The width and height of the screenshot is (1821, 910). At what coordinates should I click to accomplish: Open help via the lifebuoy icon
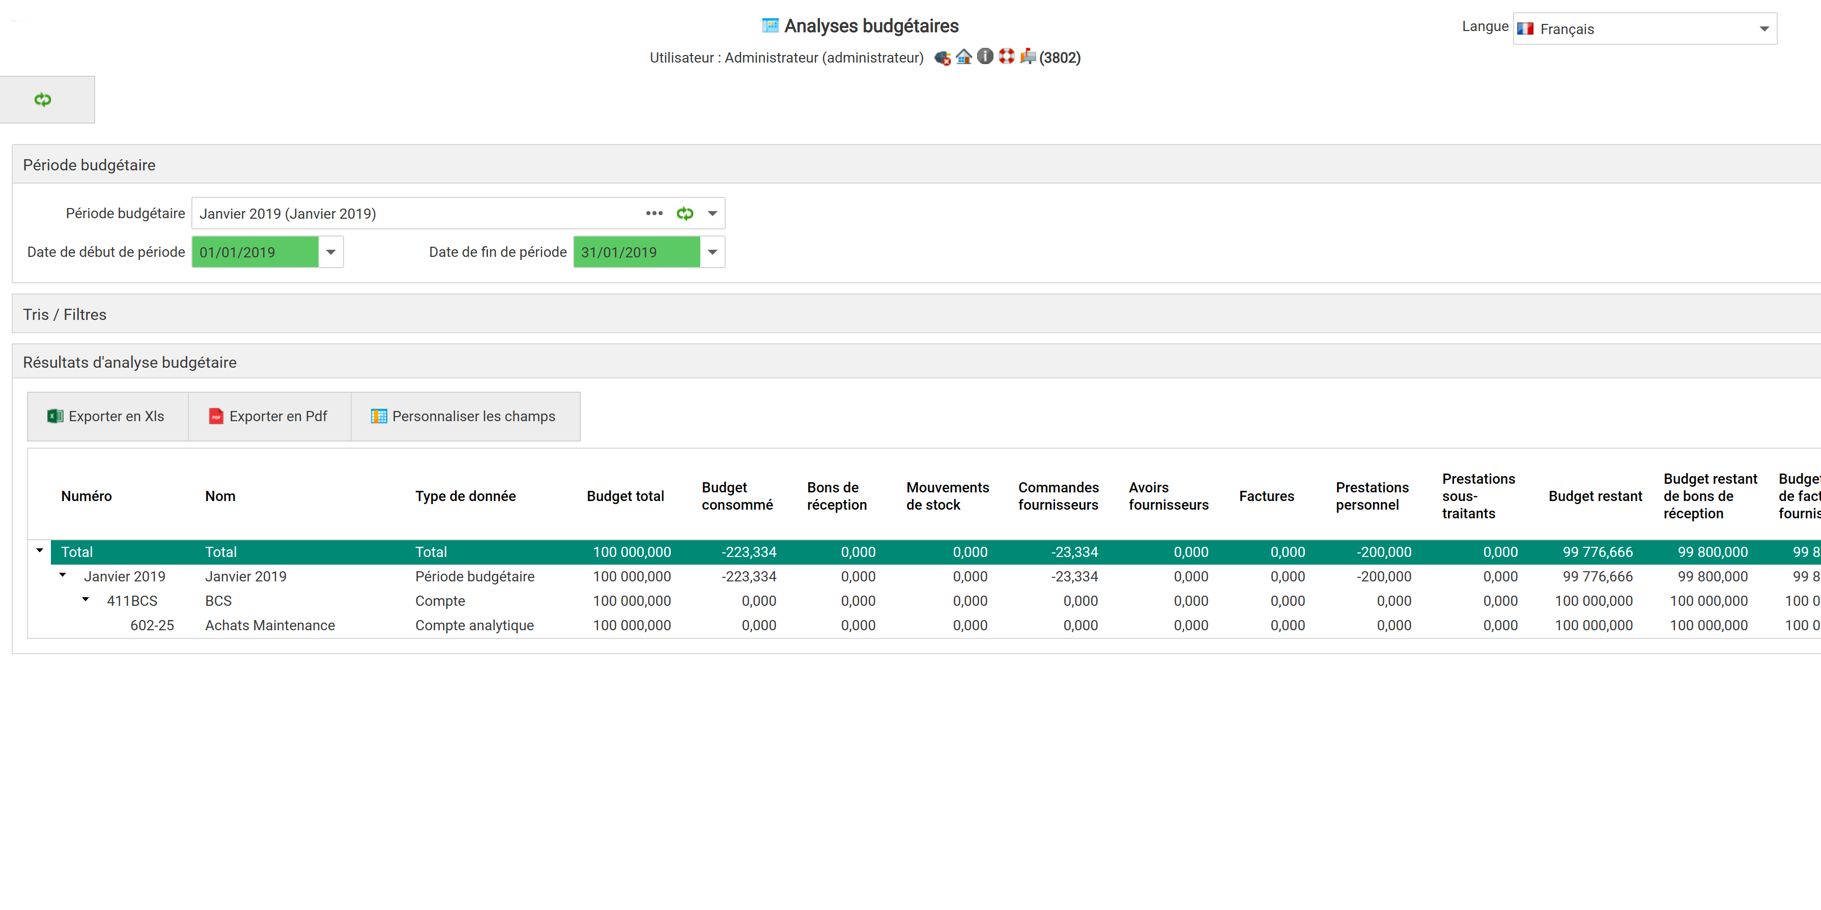point(1006,56)
